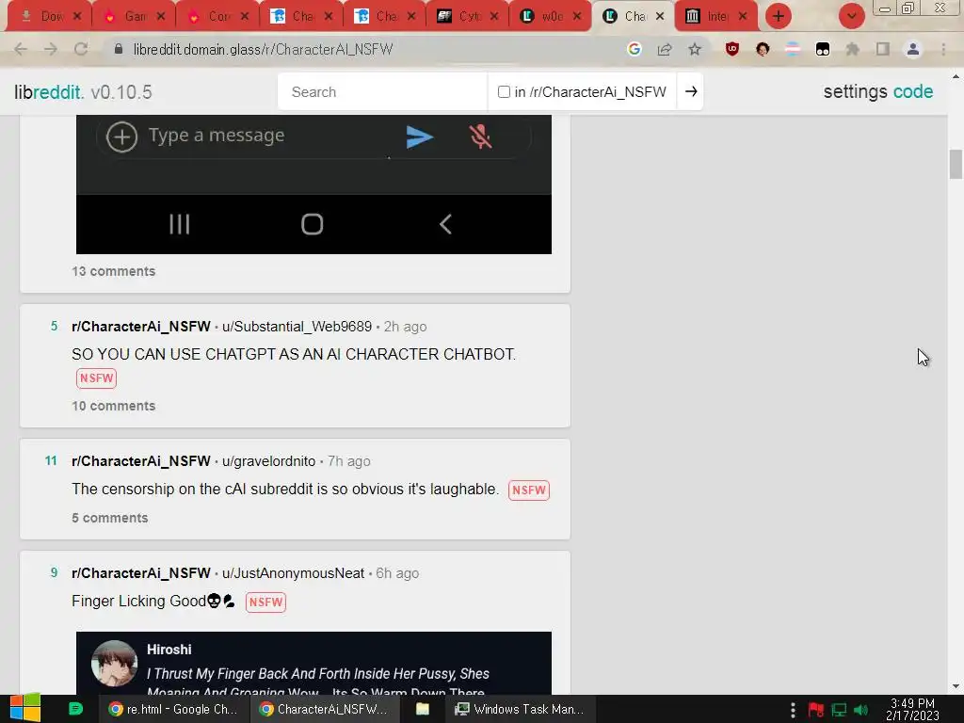Screen dimensions: 964x723
Task: Focus the Search input field
Action: [382, 91]
